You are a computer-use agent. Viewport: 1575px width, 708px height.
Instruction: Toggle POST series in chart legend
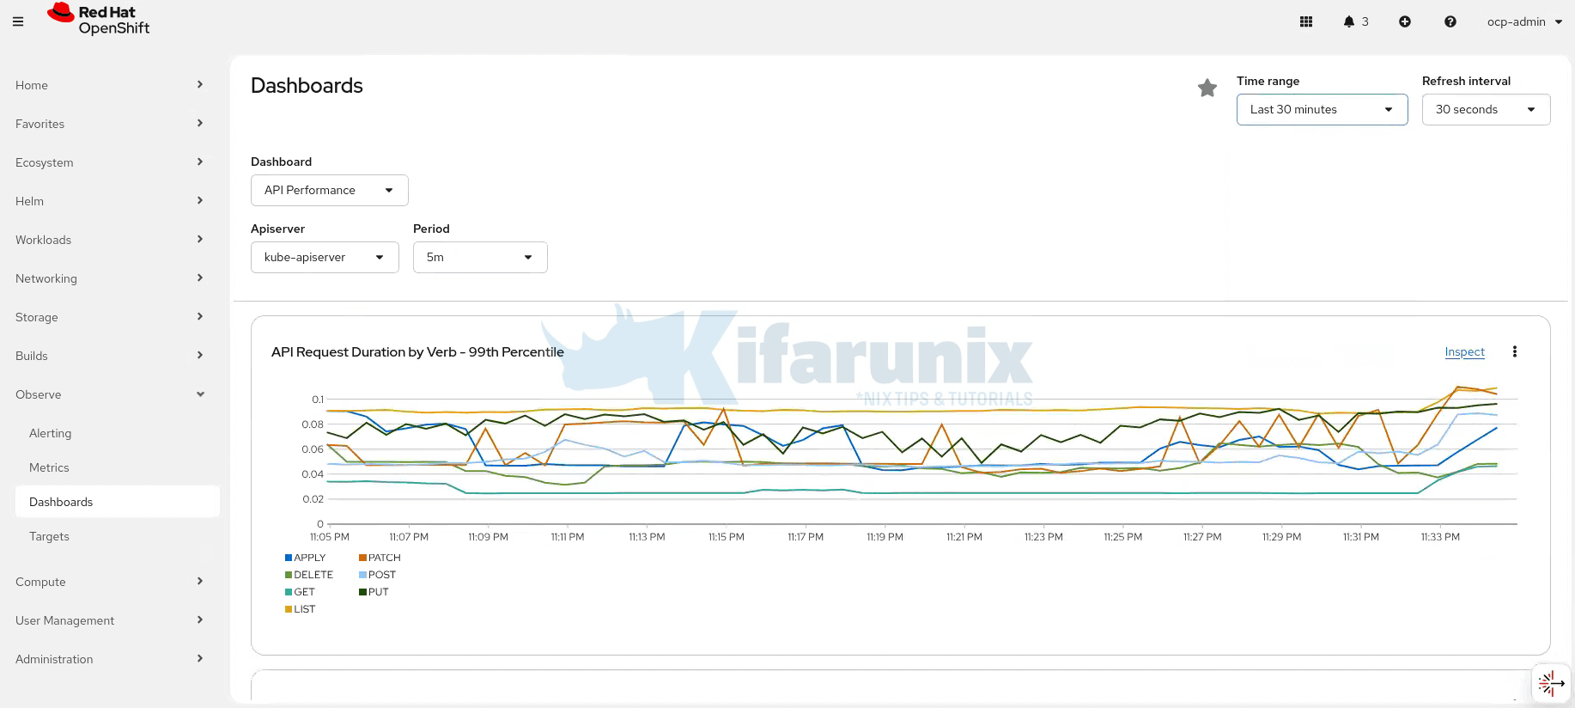click(x=378, y=575)
